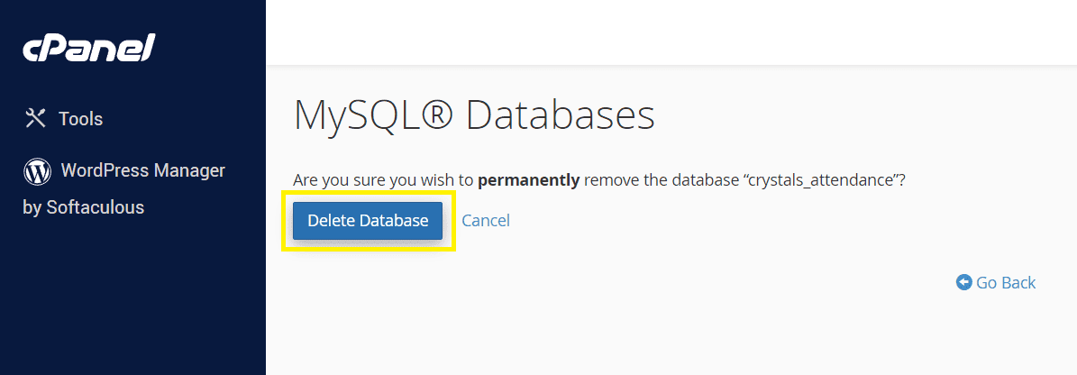Click the Cancel link
Screen dimensions: 1077x375
coord(486,221)
